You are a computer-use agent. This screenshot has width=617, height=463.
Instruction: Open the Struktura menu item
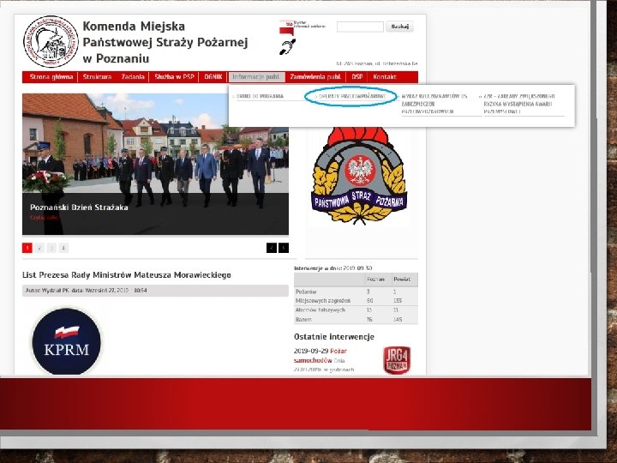97,77
